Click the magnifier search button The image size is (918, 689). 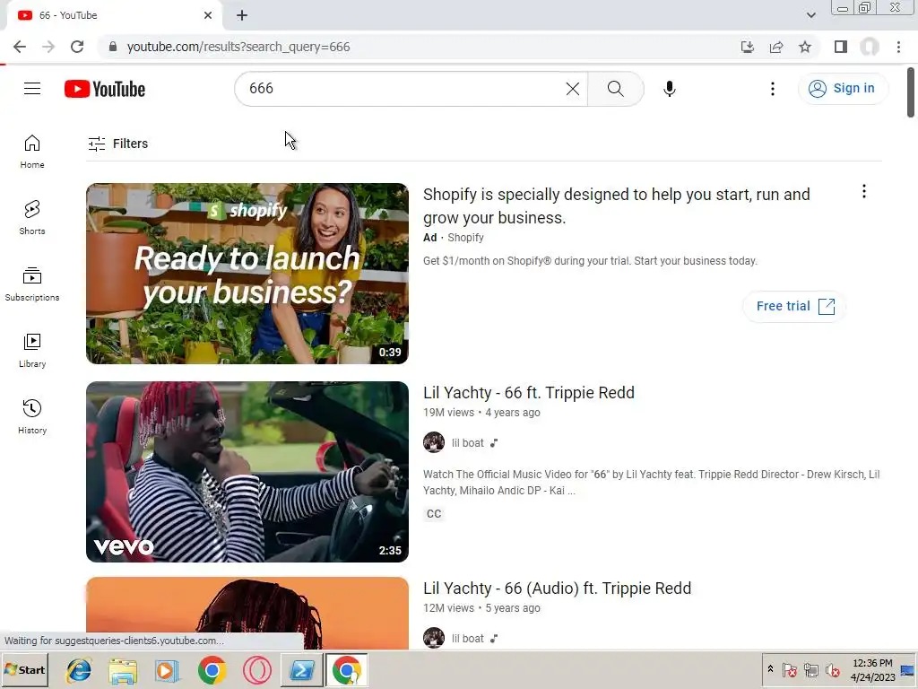coord(615,89)
